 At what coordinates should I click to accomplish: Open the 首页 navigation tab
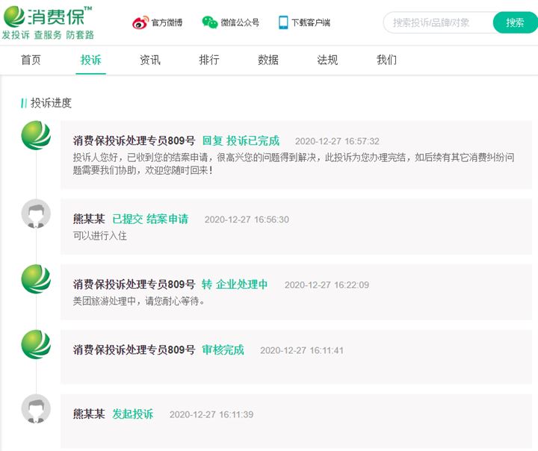click(x=31, y=60)
